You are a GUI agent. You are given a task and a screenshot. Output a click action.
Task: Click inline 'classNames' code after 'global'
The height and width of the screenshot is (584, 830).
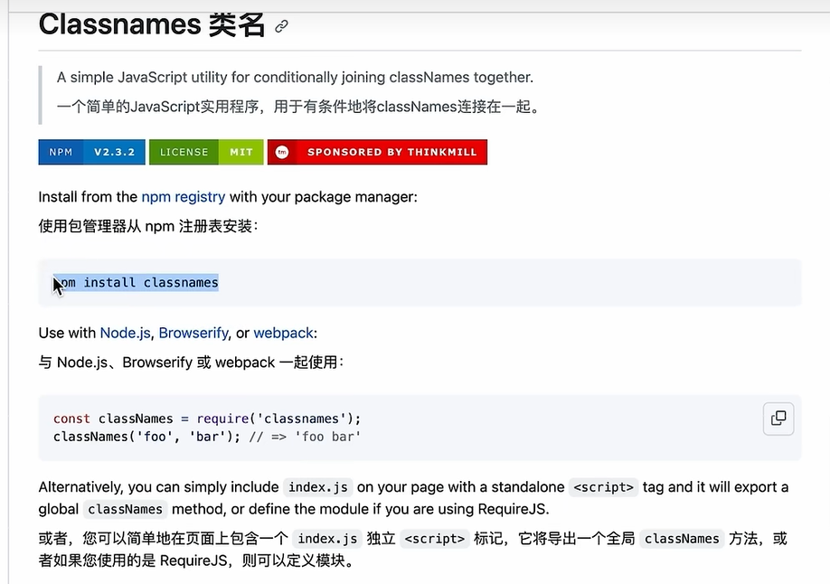pos(125,509)
